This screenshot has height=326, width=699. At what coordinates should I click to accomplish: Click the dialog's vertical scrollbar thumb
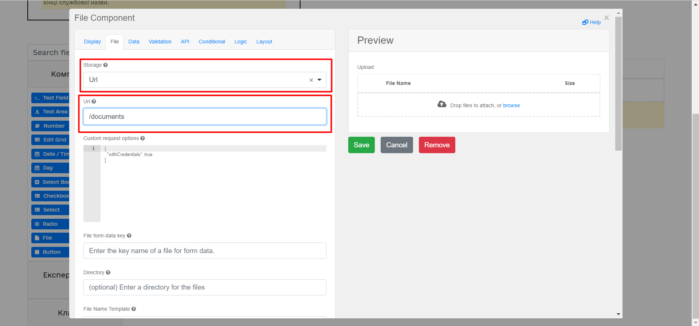[618, 84]
